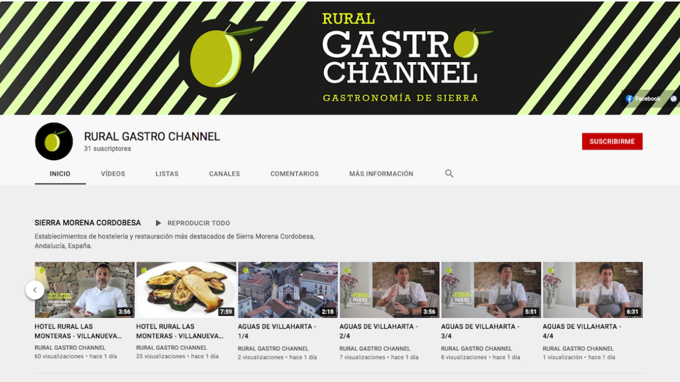The image size is (680, 382).
Task: Click the RURAL GASTRO CHANNEL heading text
Action: (x=152, y=136)
